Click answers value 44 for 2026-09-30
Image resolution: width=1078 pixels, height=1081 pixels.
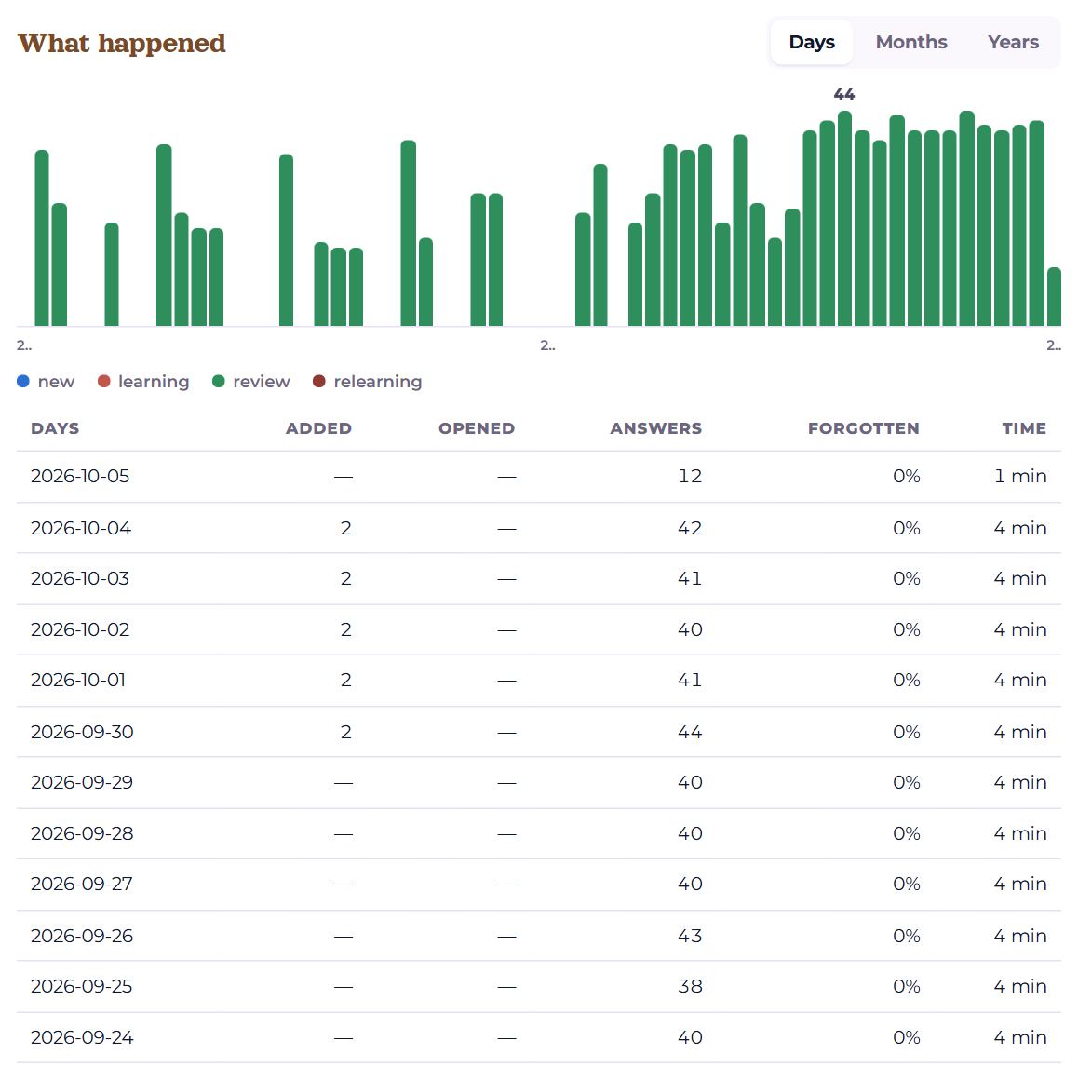click(x=690, y=732)
